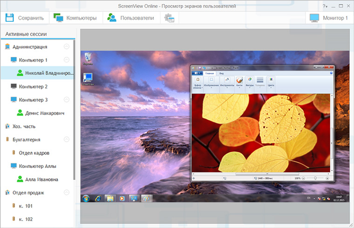The image size is (354, 228).
Task: Click the sessions panel vertical scrollbar
Action: pyautogui.click(x=74, y=110)
